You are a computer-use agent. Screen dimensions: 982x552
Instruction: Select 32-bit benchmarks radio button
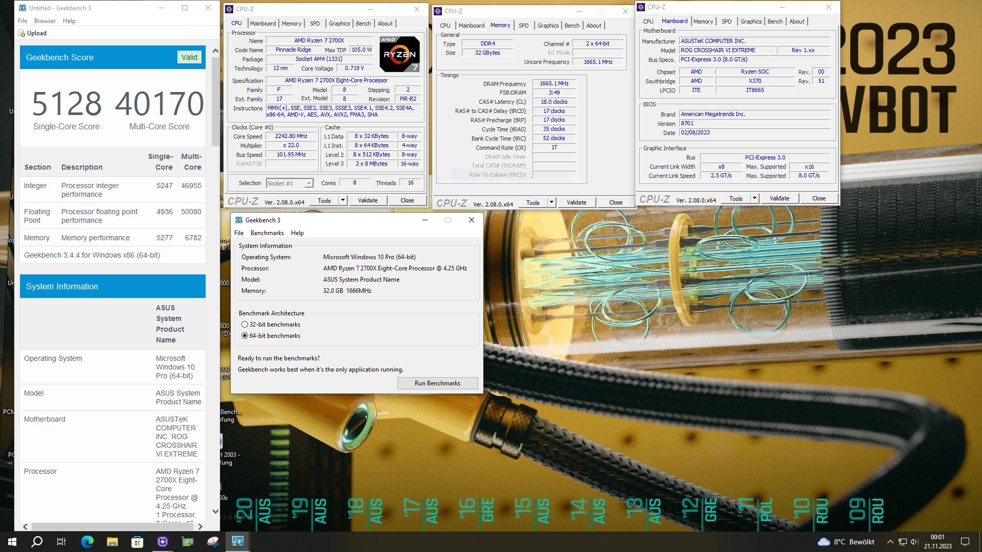pos(244,325)
